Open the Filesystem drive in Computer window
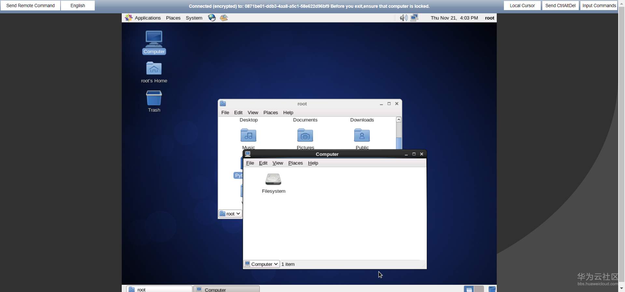This screenshot has height=292, width=625. tap(273, 179)
